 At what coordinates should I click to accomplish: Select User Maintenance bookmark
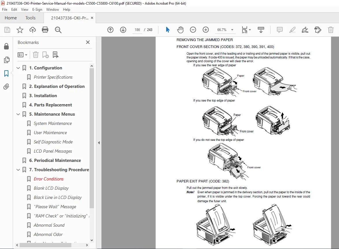pos(50,133)
